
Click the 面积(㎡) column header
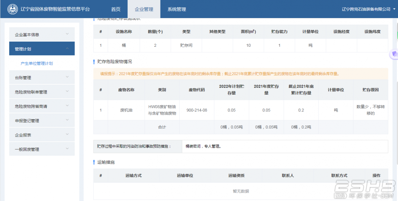[248, 32]
